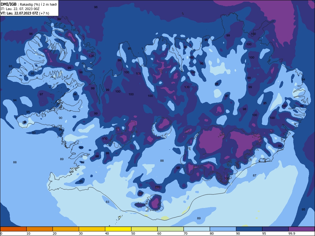Click the bright yellow 40–50 legend swatch
The height and width of the screenshot is (236, 315).
pos(118,229)
